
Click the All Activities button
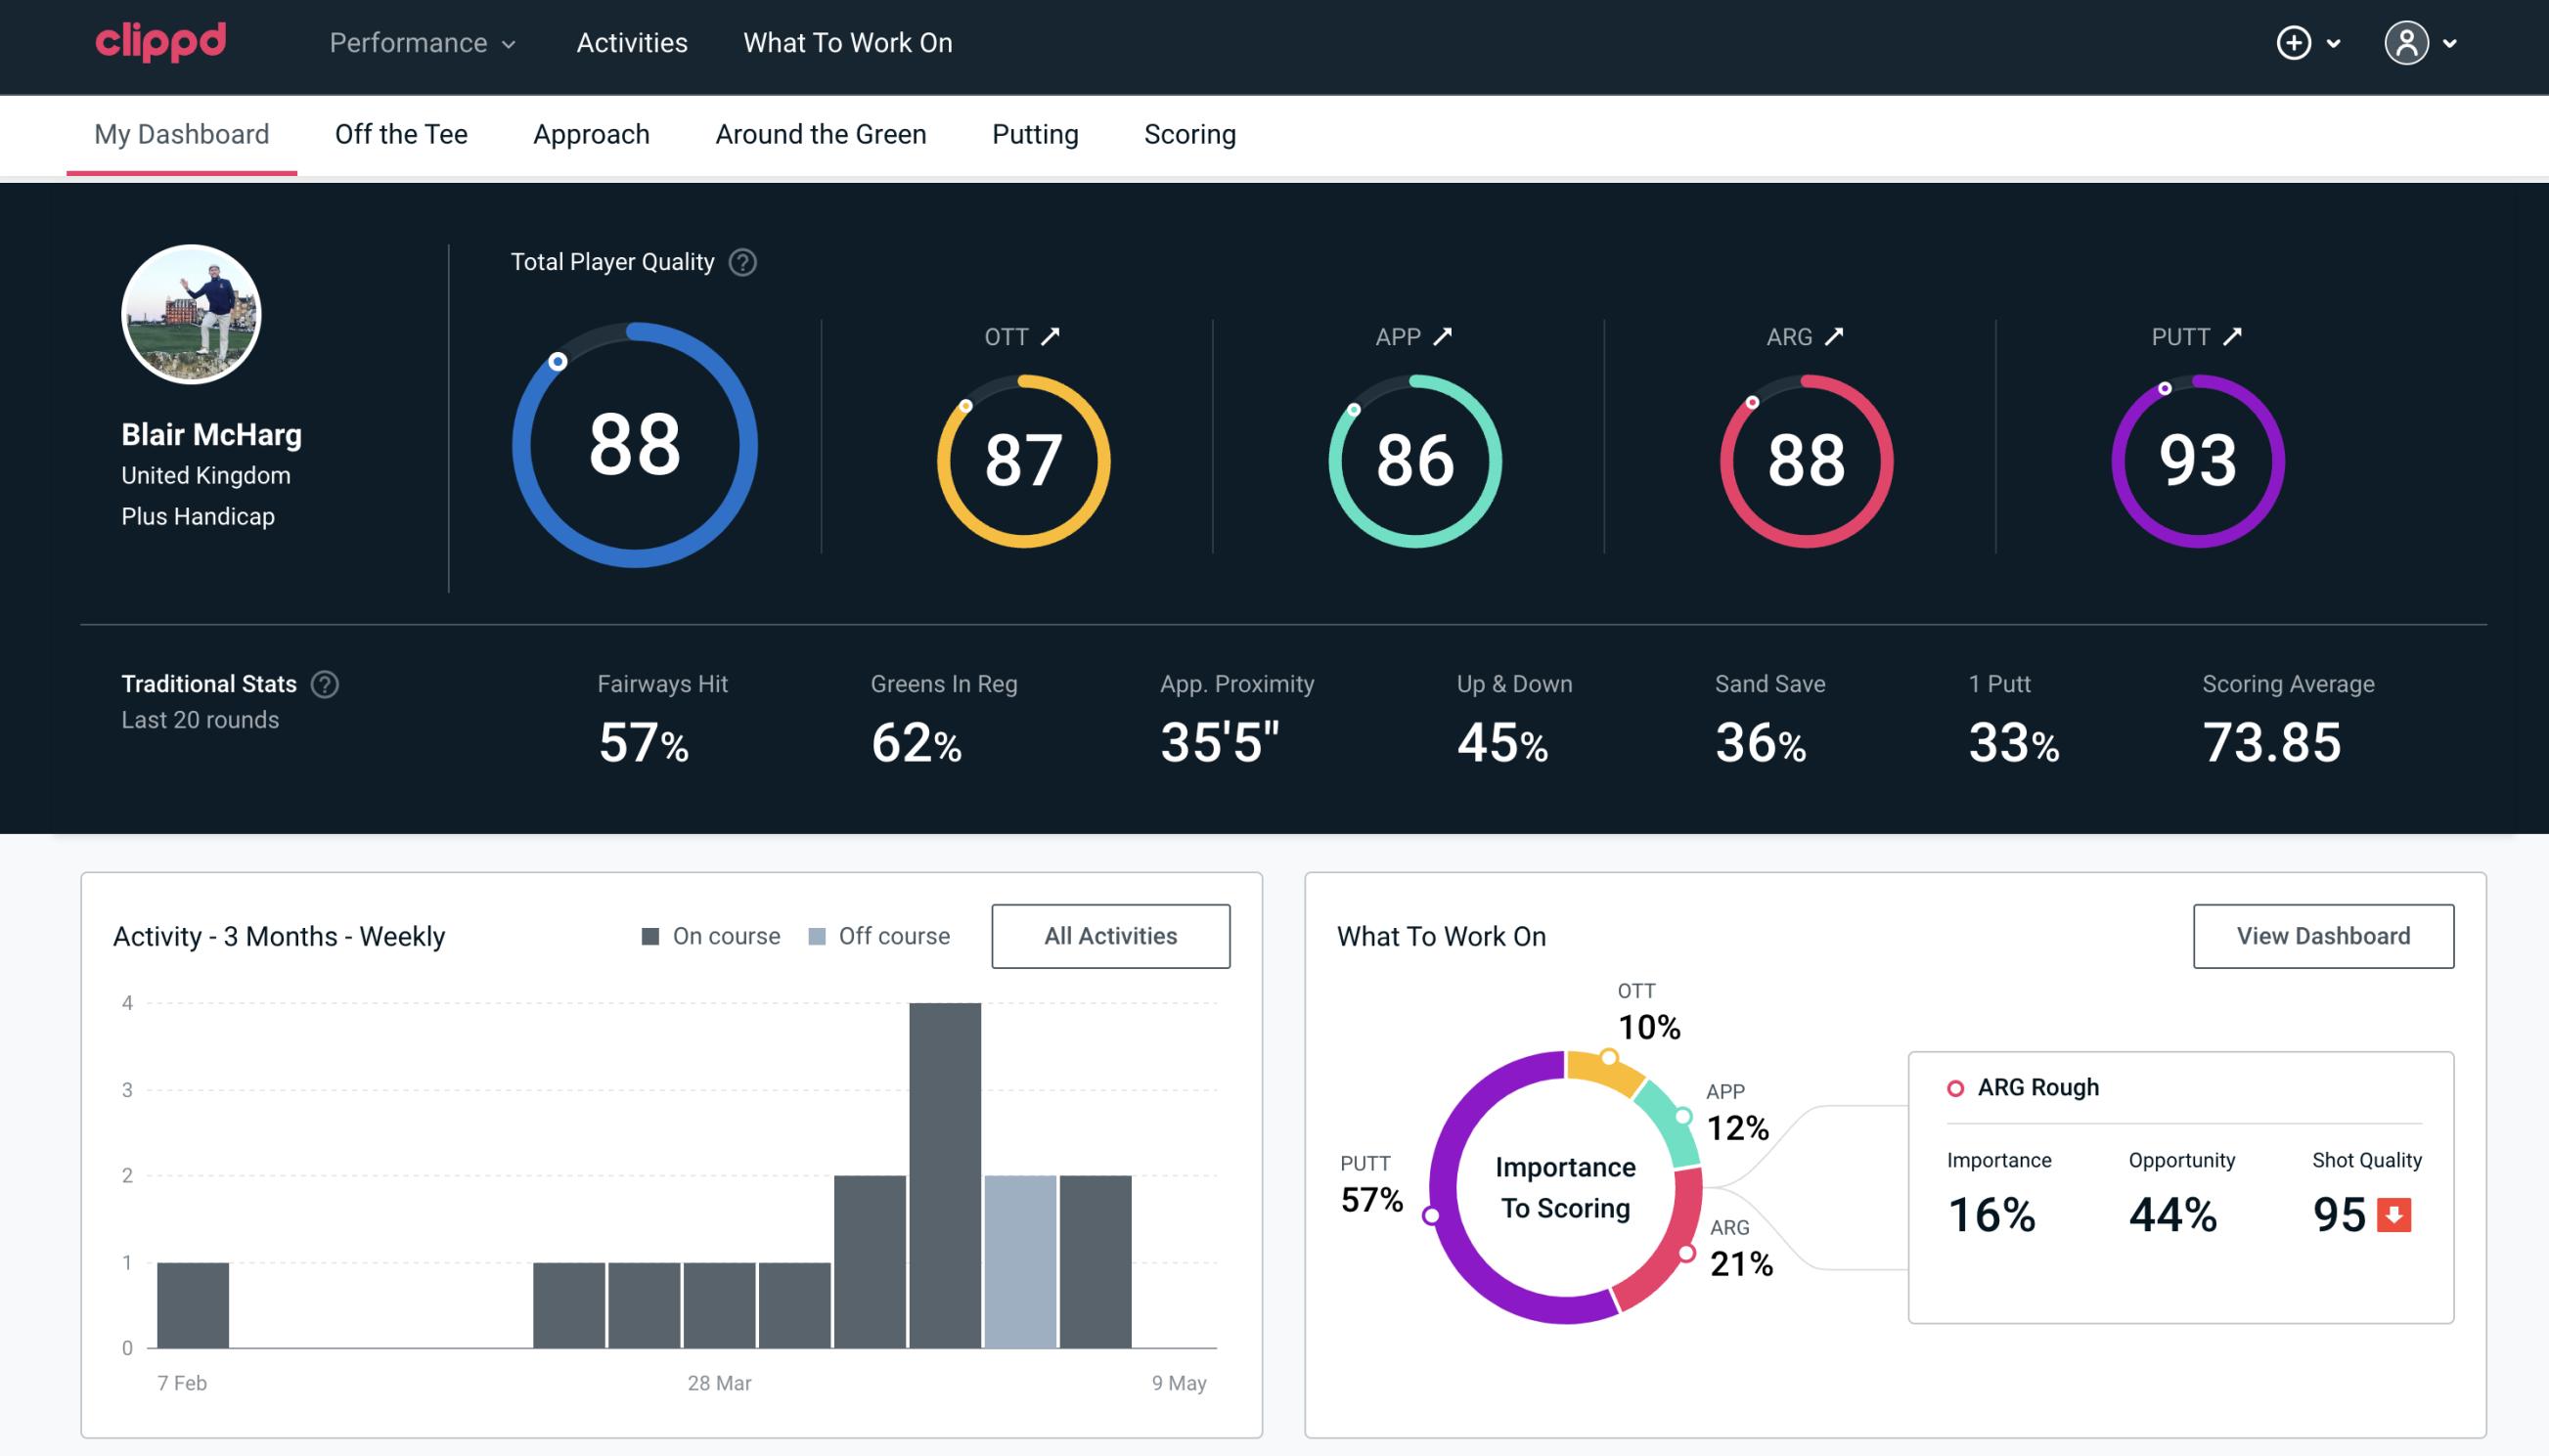point(1112,935)
